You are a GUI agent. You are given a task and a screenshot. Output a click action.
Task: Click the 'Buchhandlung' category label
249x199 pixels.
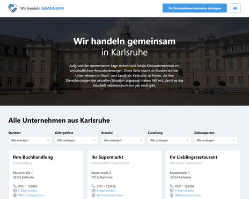pos(23,163)
